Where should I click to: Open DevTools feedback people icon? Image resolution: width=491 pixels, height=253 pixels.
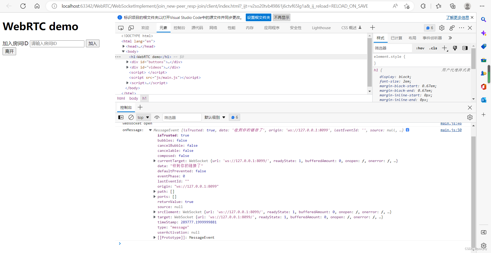(452, 28)
